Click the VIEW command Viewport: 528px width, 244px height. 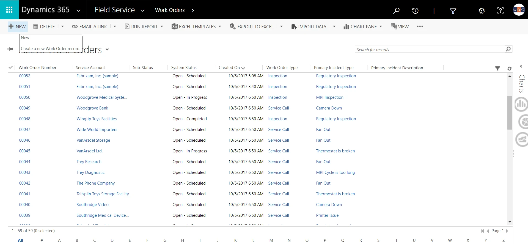[x=400, y=27]
